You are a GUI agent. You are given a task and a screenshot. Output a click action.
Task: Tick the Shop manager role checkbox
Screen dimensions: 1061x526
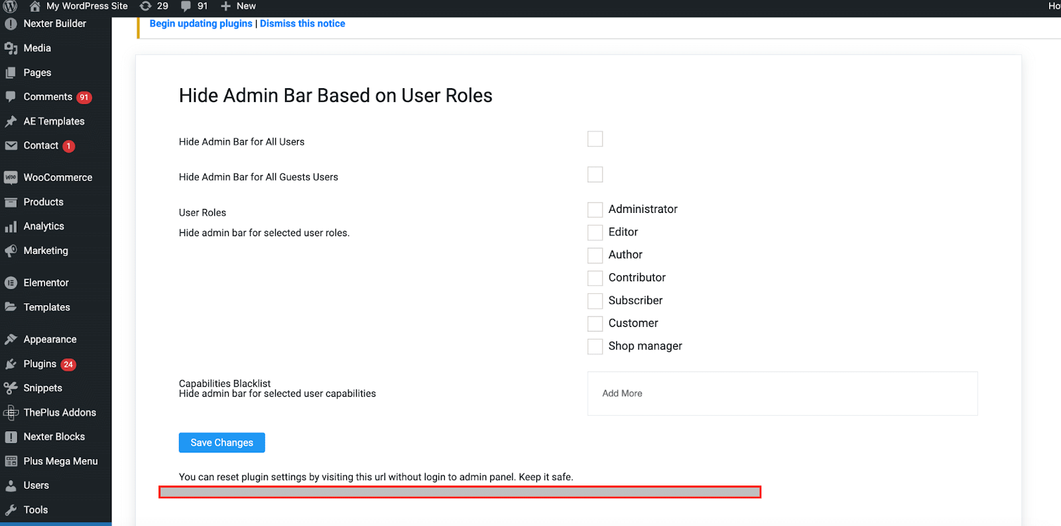point(595,346)
